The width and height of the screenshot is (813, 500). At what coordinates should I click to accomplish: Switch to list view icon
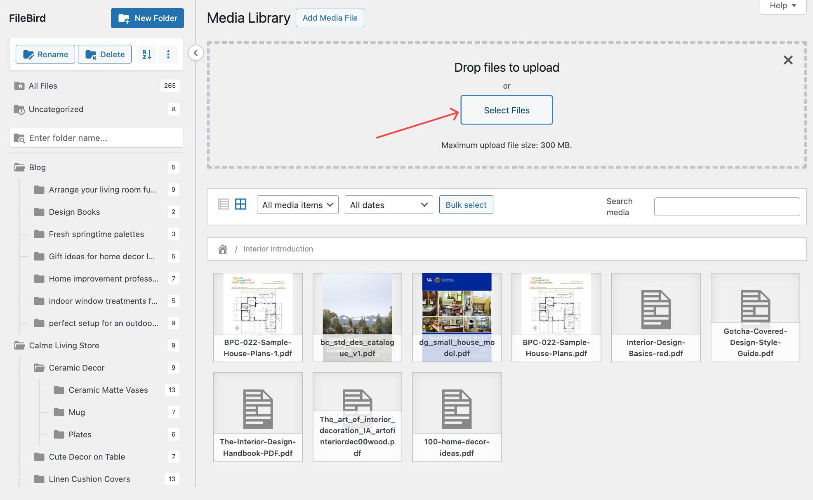pyautogui.click(x=223, y=204)
